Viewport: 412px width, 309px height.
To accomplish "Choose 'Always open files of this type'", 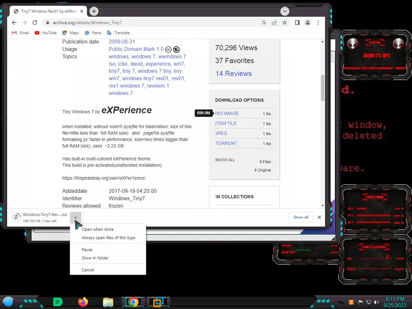I will coord(108,238).
